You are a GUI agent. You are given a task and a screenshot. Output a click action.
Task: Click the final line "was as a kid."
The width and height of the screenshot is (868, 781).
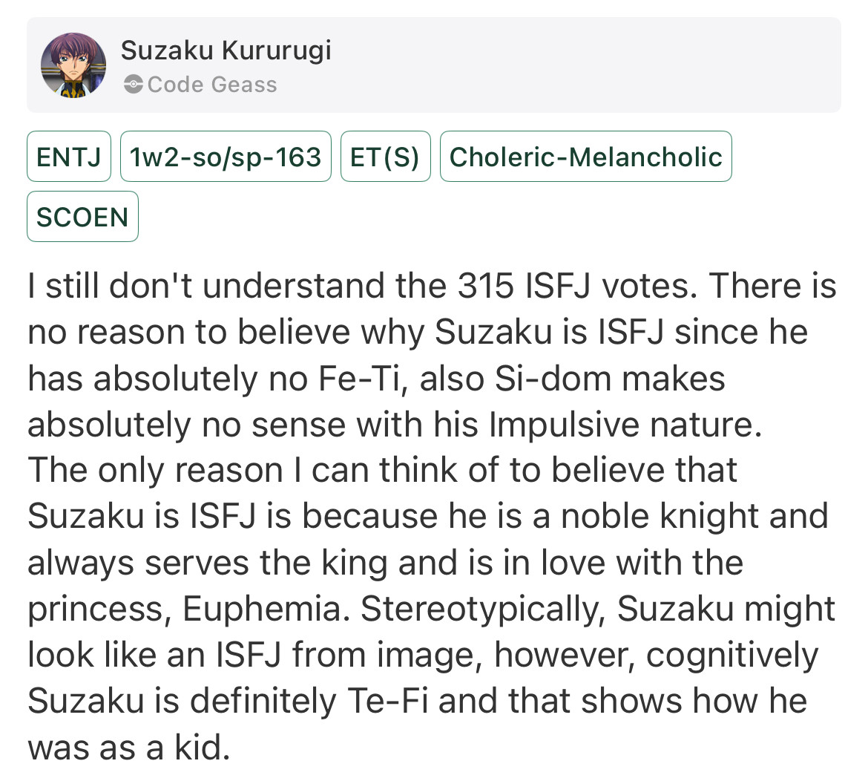click(129, 747)
